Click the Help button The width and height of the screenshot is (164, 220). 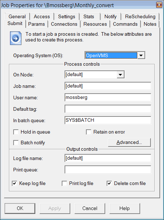pos(124,208)
